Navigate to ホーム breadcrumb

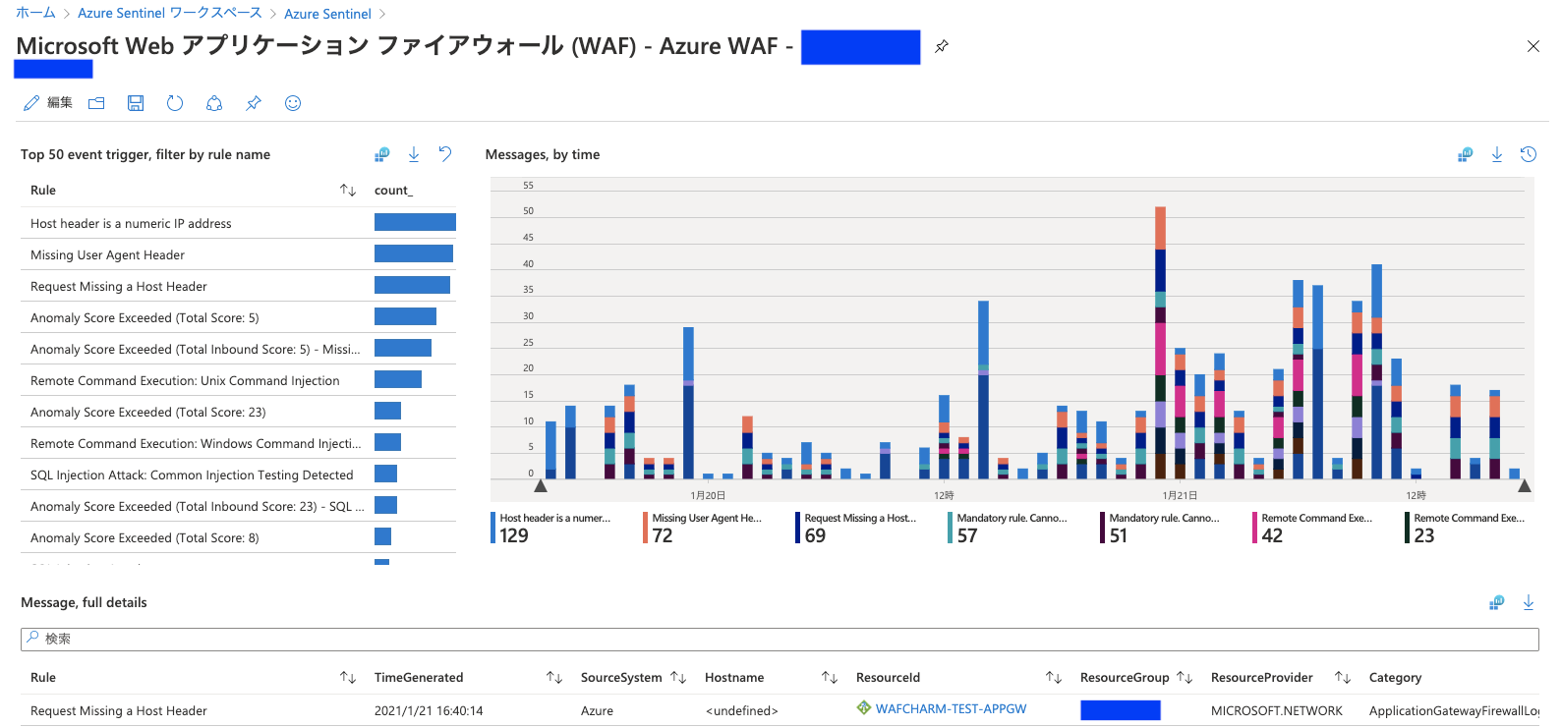(x=35, y=13)
